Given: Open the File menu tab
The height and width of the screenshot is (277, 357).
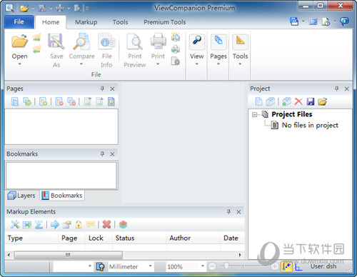Looking at the screenshot, I should tap(19, 22).
